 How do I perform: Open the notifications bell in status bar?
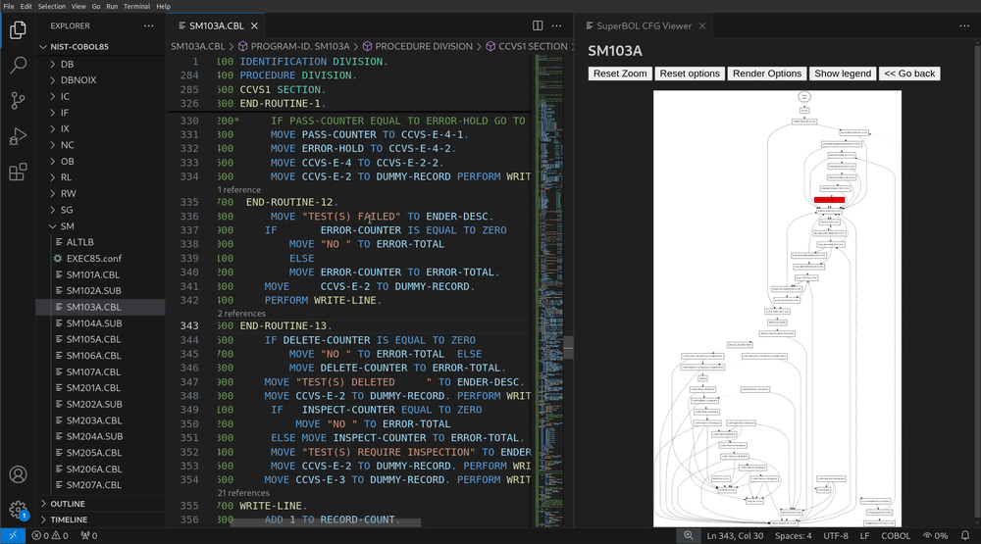pos(965,536)
